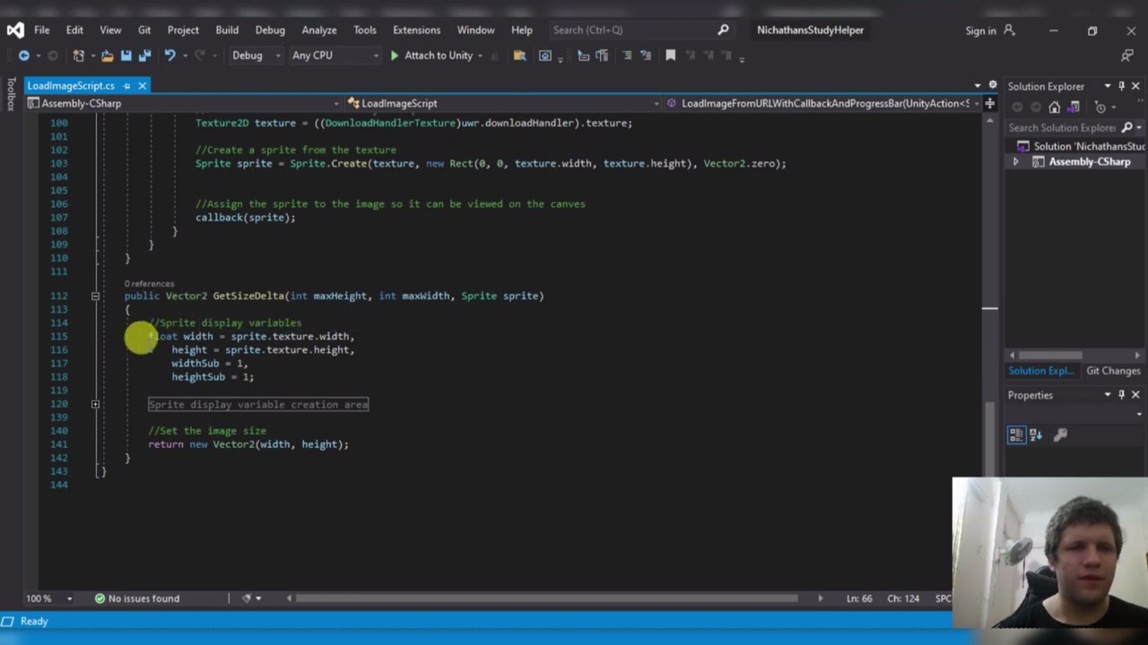Select the Solution 'NichathansStudyHelper' tree node

[1082, 146]
